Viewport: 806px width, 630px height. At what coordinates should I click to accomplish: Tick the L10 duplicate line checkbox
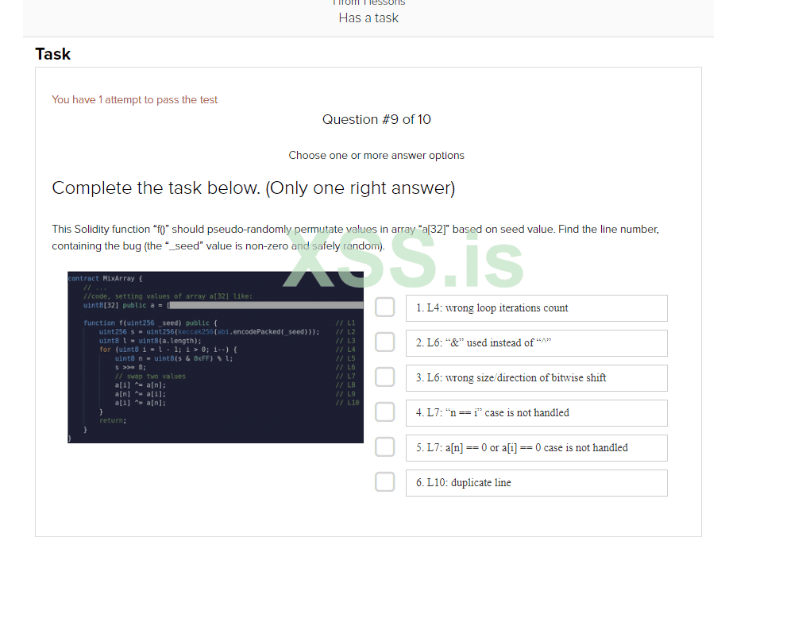(384, 482)
